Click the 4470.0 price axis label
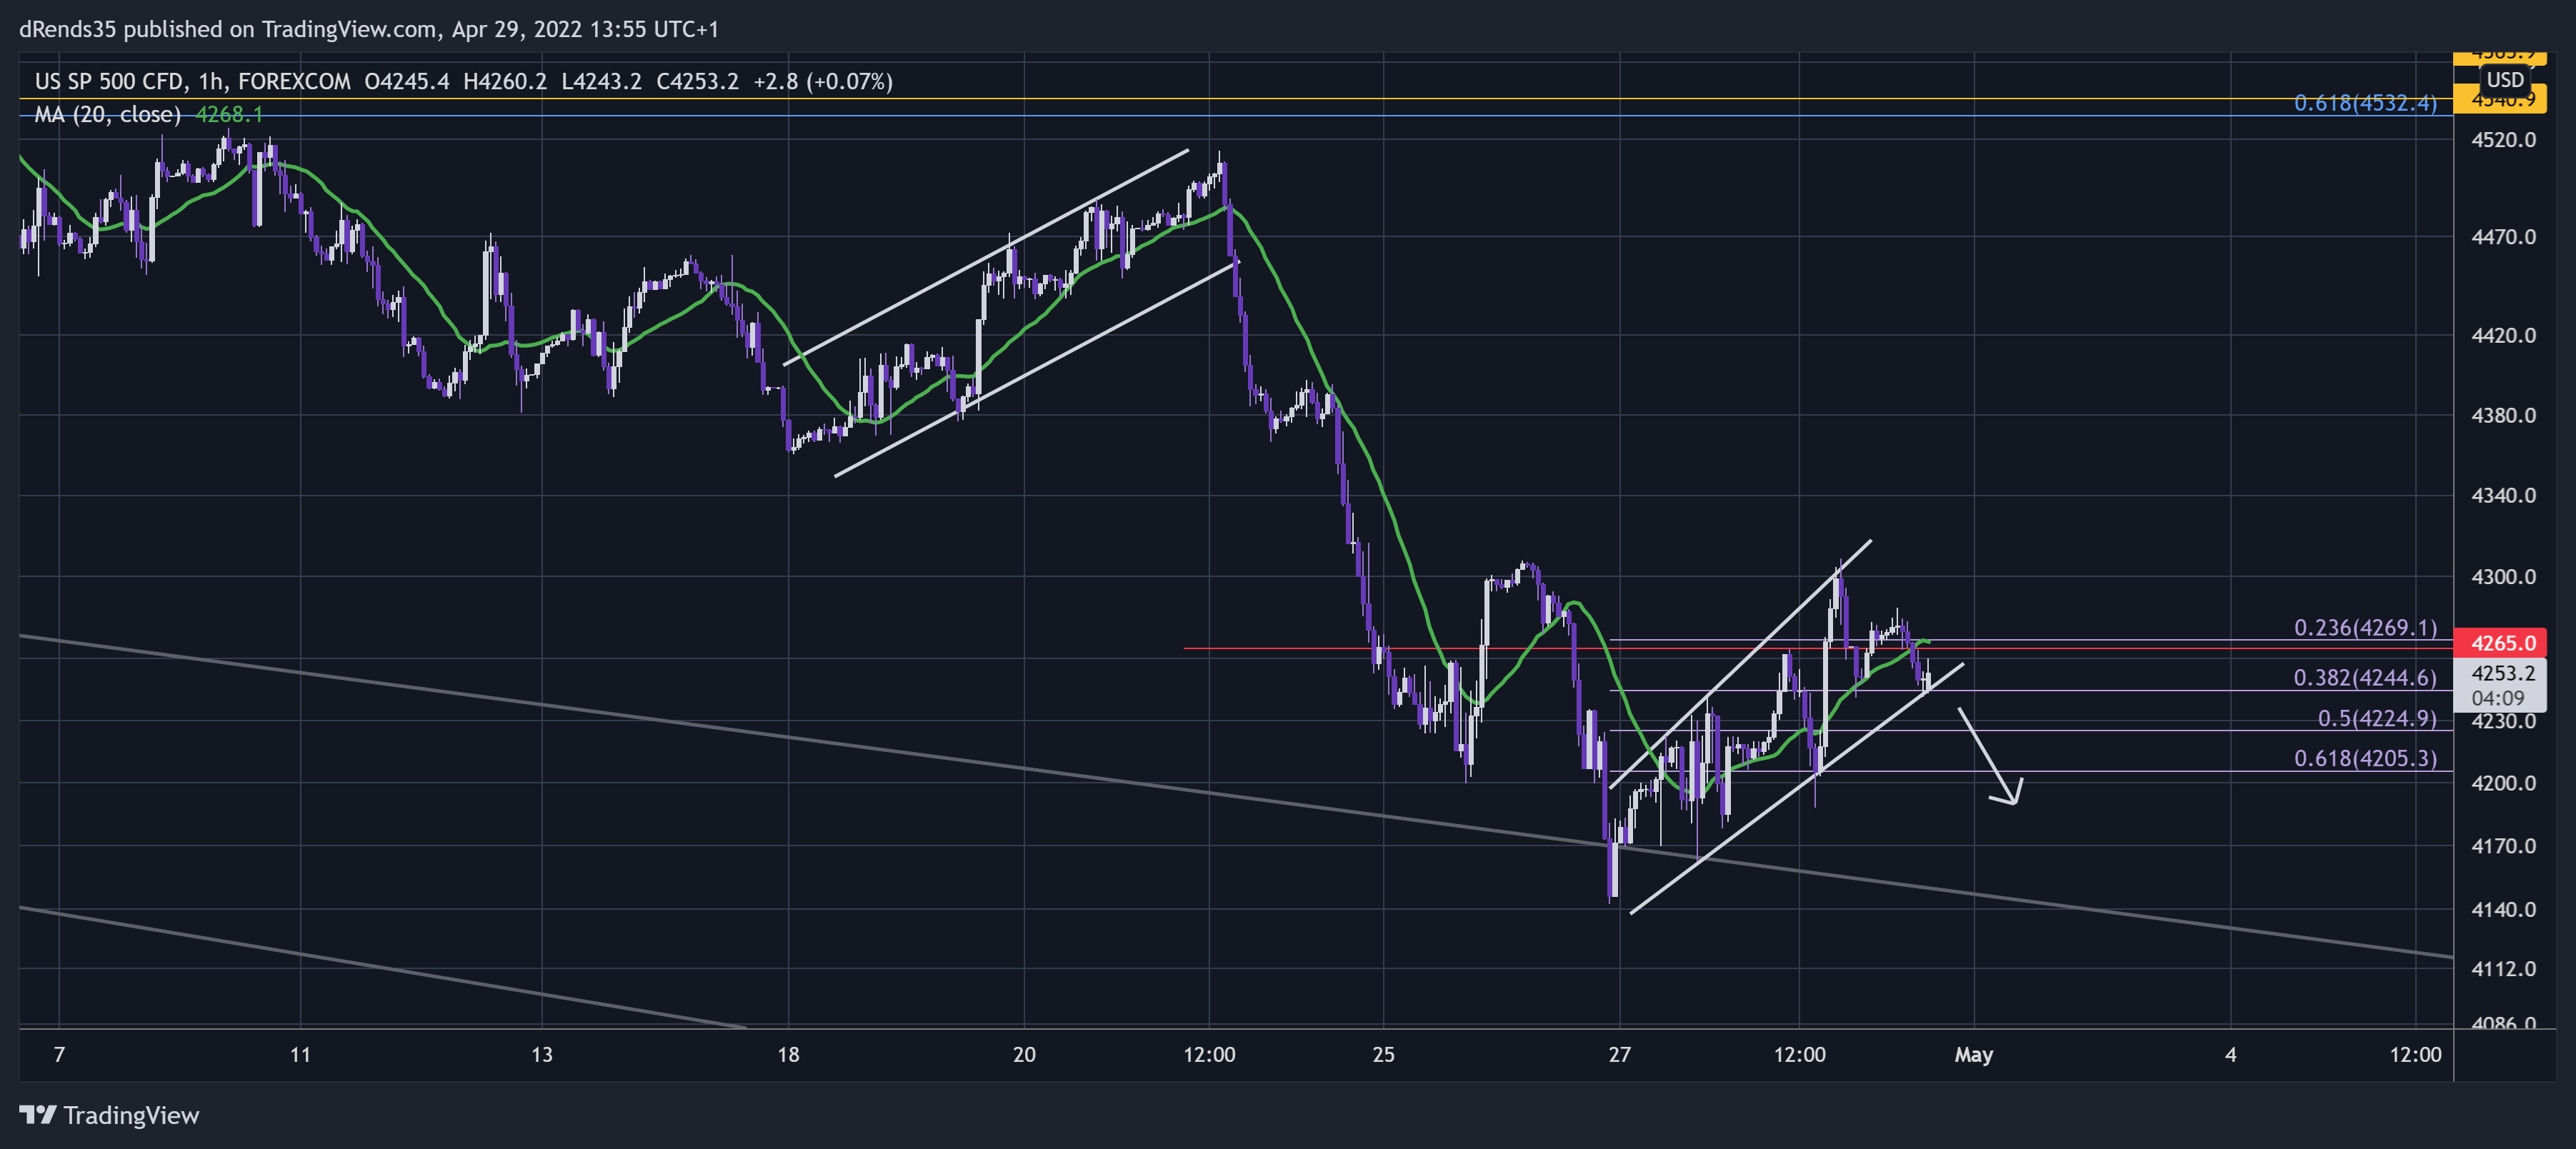The height and width of the screenshot is (1149, 2576). click(x=2503, y=236)
